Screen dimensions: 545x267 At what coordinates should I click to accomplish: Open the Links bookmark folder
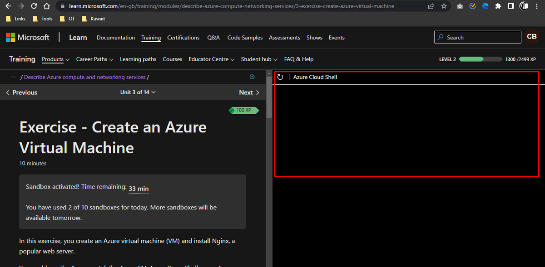[x=16, y=19]
